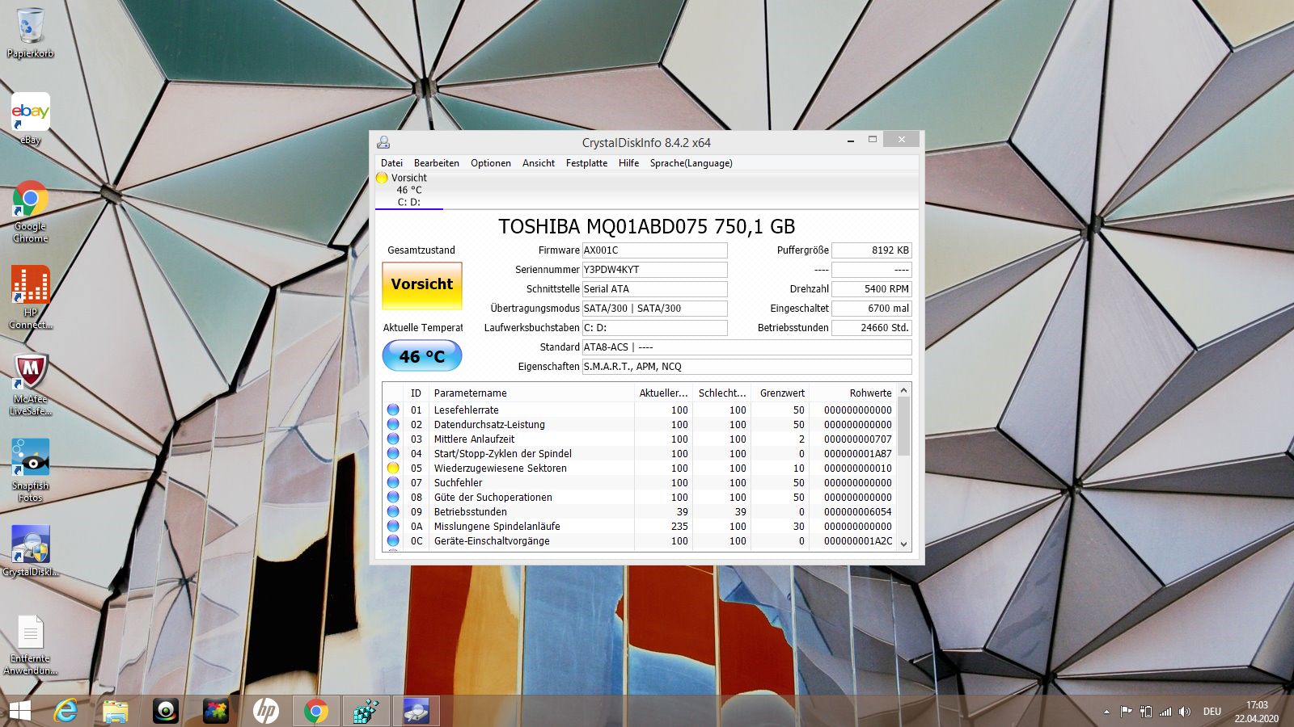
Task: Open the Datei menu
Action: click(391, 163)
